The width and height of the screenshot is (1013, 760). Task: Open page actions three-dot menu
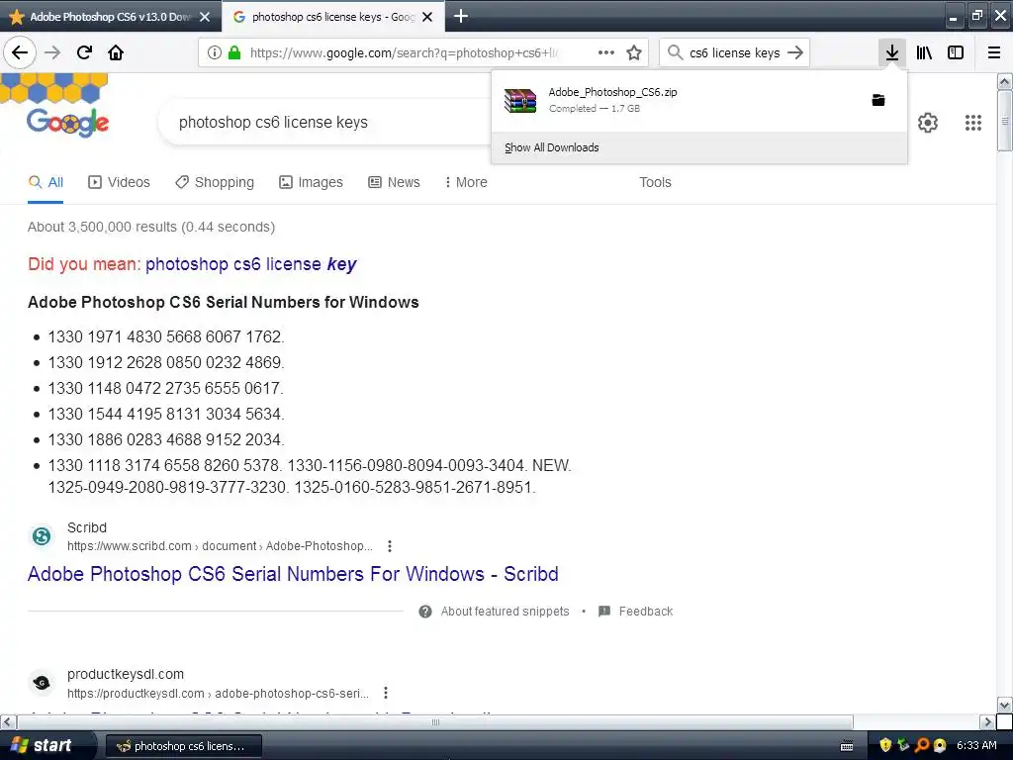tap(606, 52)
